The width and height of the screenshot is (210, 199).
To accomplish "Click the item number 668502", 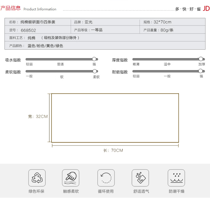I will click(28, 30).
